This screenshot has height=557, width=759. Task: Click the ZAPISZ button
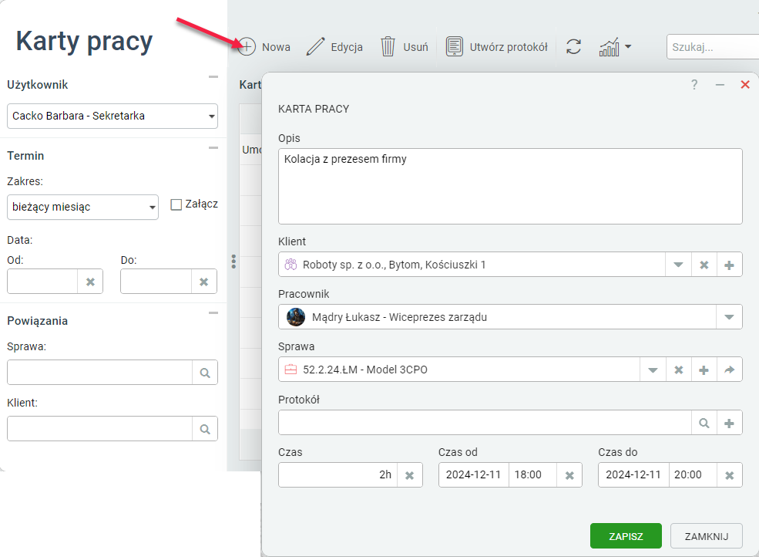pos(626,536)
